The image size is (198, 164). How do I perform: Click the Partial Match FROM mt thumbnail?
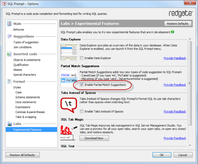coord(69,78)
